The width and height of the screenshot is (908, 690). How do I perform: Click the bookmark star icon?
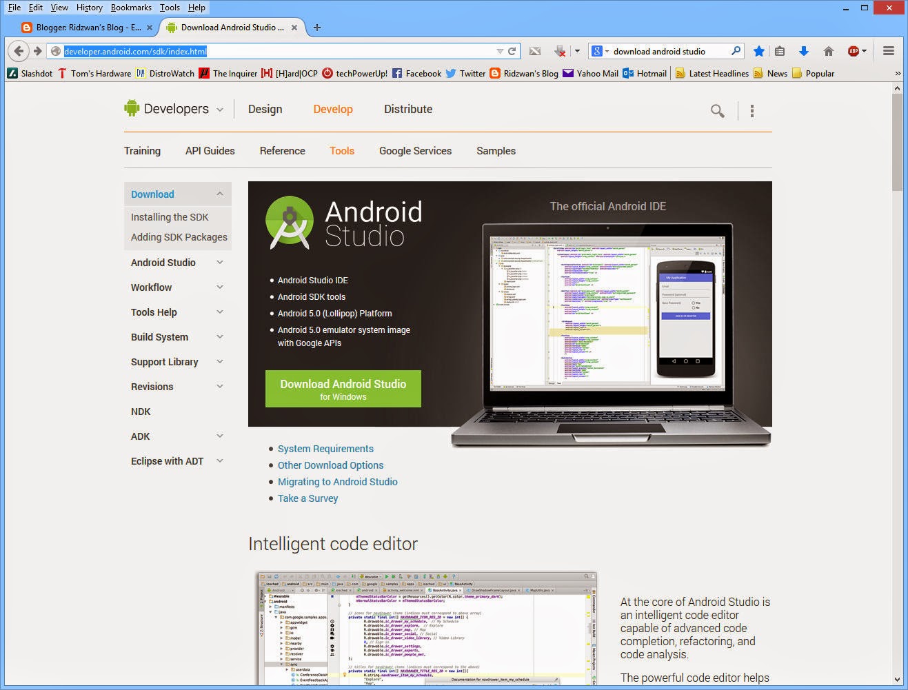759,51
